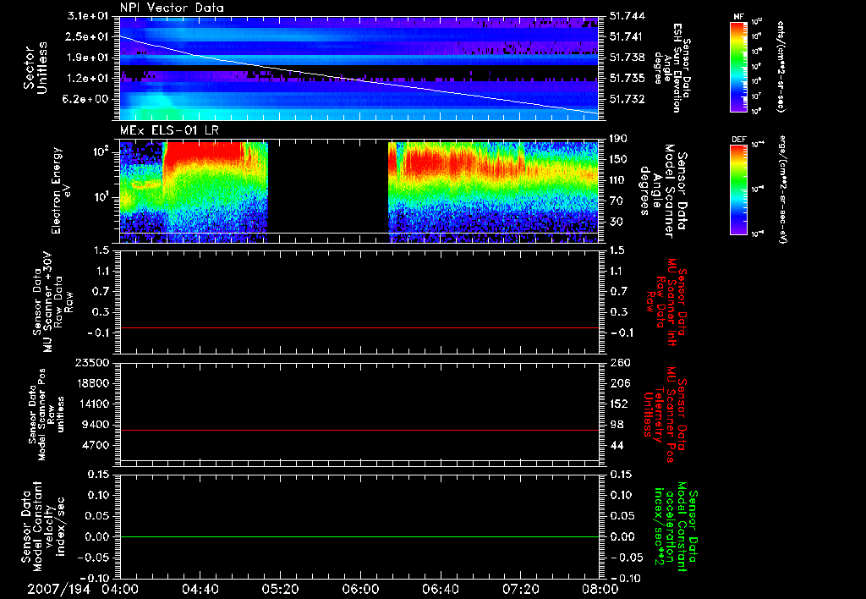Select the red MU Scanner Inh axis label

[x=666, y=302]
